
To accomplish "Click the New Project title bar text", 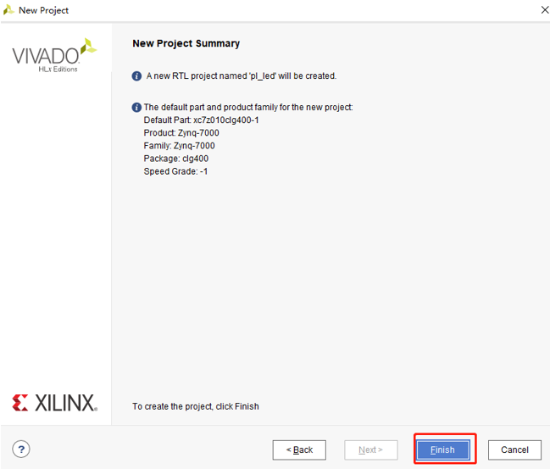I will pyautogui.click(x=43, y=10).
